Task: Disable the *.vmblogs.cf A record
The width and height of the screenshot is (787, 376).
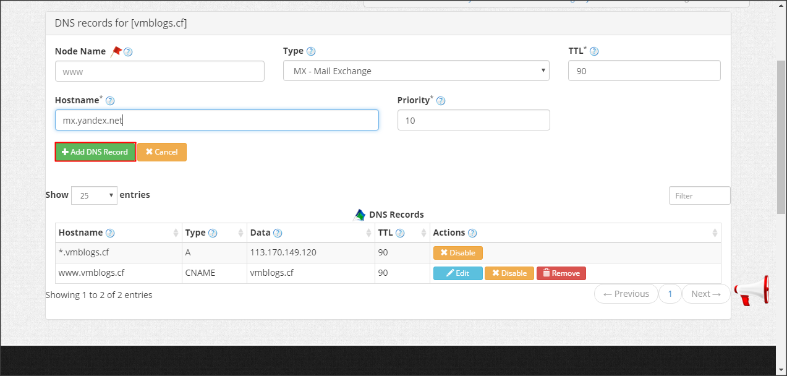Action: click(x=457, y=253)
